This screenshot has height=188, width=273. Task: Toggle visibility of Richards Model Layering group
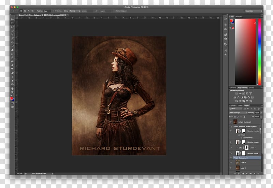(231, 126)
